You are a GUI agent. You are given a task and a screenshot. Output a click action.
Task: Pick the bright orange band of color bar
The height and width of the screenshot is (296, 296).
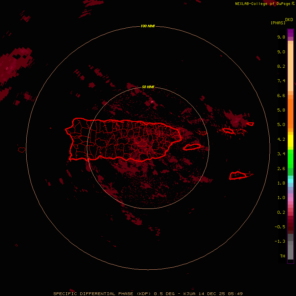pyautogui.click(x=290, y=113)
